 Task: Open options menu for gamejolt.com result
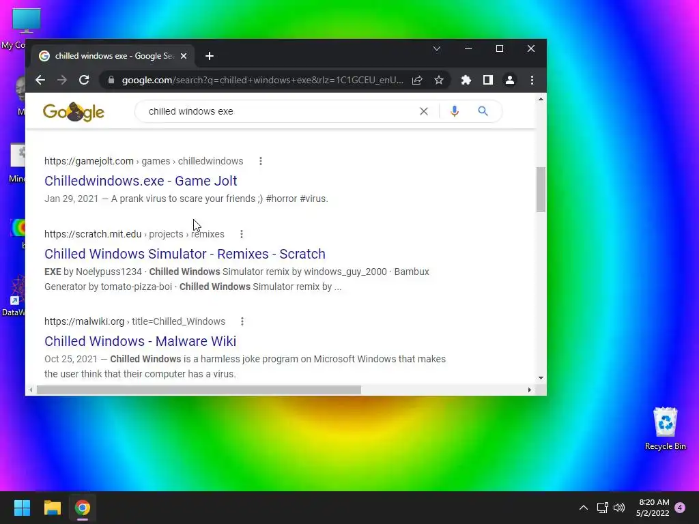[x=261, y=161]
